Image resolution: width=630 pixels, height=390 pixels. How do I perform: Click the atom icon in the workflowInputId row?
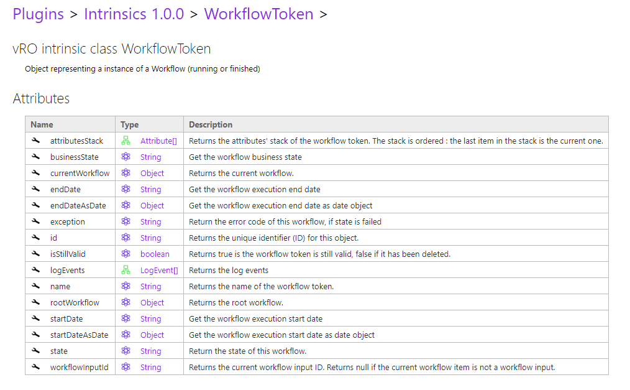pos(126,367)
